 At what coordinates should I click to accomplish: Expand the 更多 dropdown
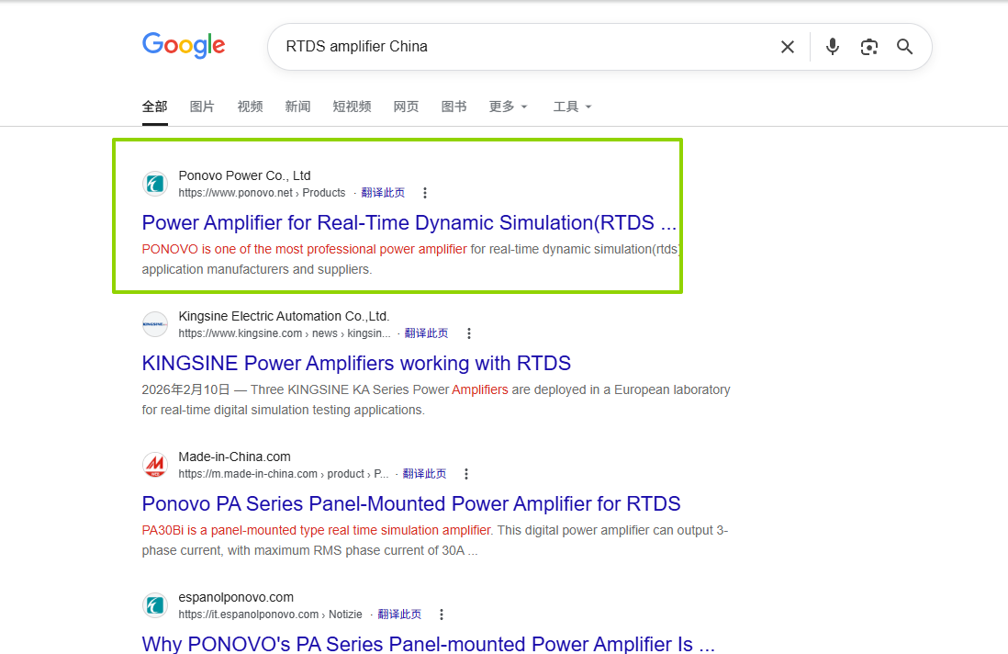tap(508, 107)
